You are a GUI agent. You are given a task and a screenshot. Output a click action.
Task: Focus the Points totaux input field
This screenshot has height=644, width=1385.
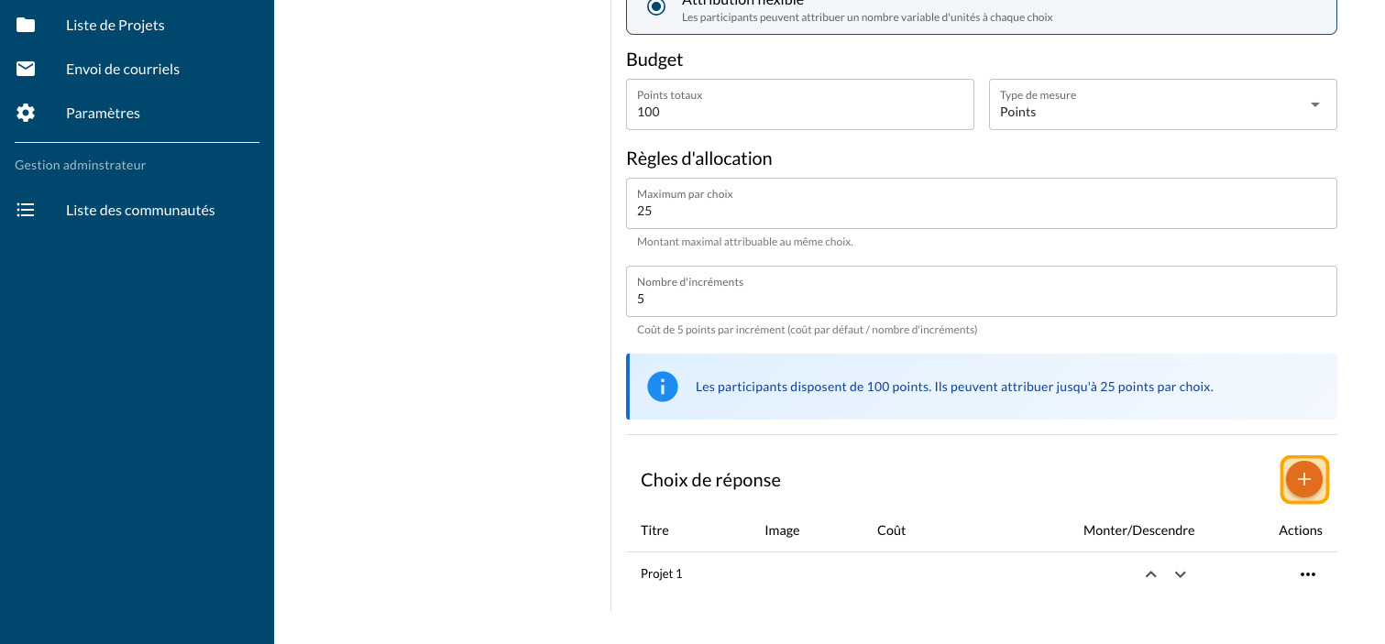[798, 112]
